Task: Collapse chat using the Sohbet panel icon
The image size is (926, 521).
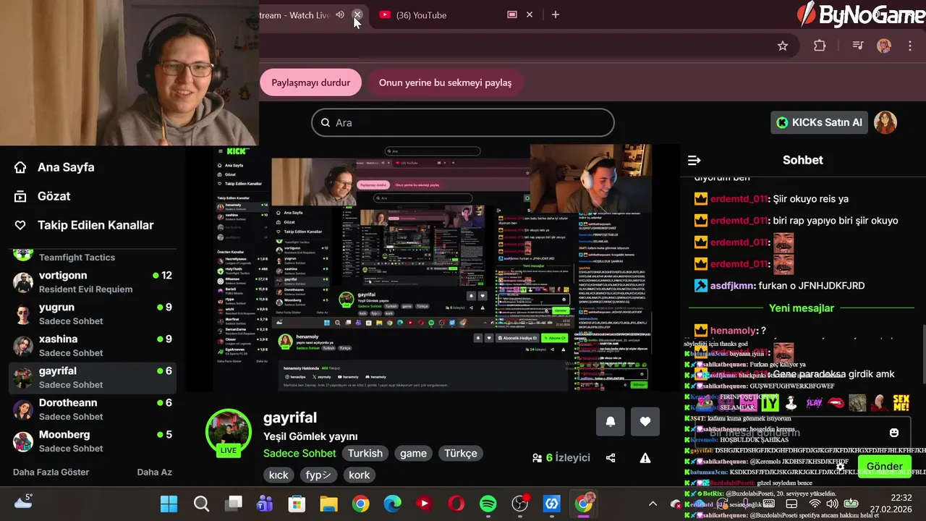Action: click(x=694, y=160)
